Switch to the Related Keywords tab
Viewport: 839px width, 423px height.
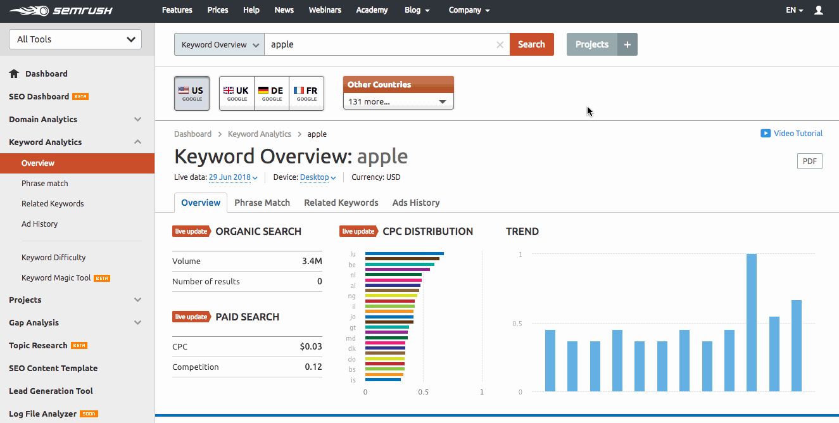coord(341,203)
